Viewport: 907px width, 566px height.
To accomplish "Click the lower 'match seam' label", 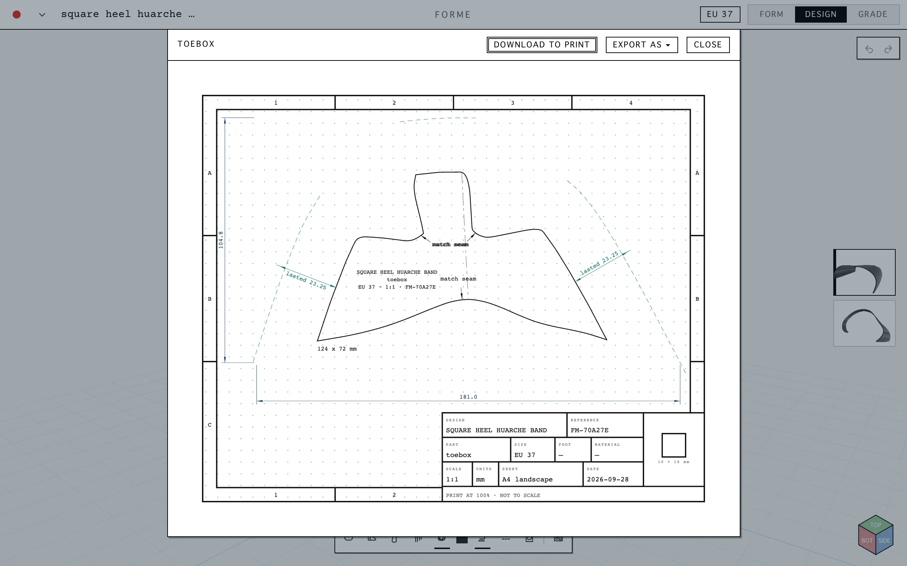I will pos(458,278).
